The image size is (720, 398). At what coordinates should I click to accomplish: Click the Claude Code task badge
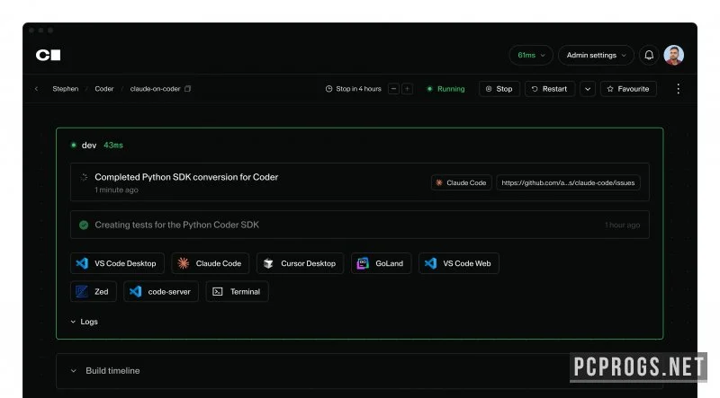461,182
